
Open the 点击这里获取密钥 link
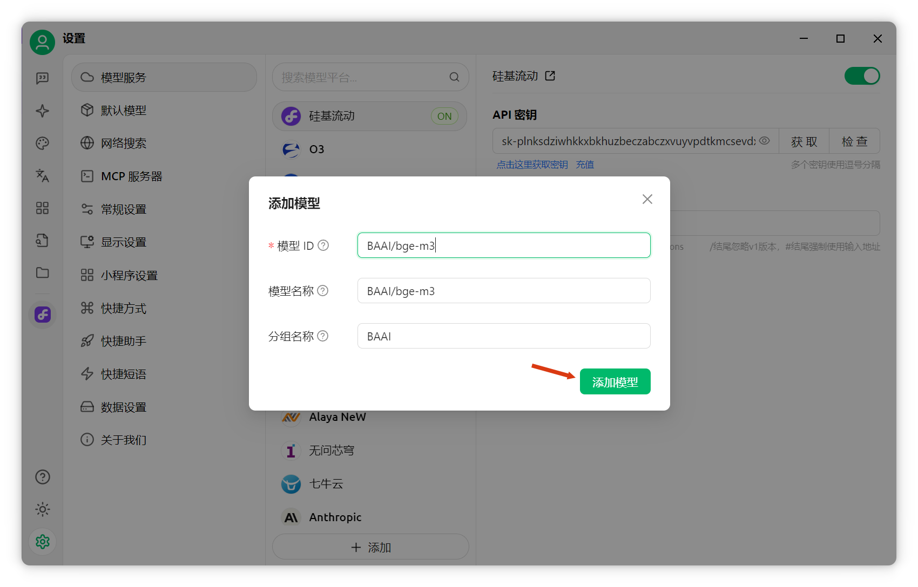(x=532, y=165)
